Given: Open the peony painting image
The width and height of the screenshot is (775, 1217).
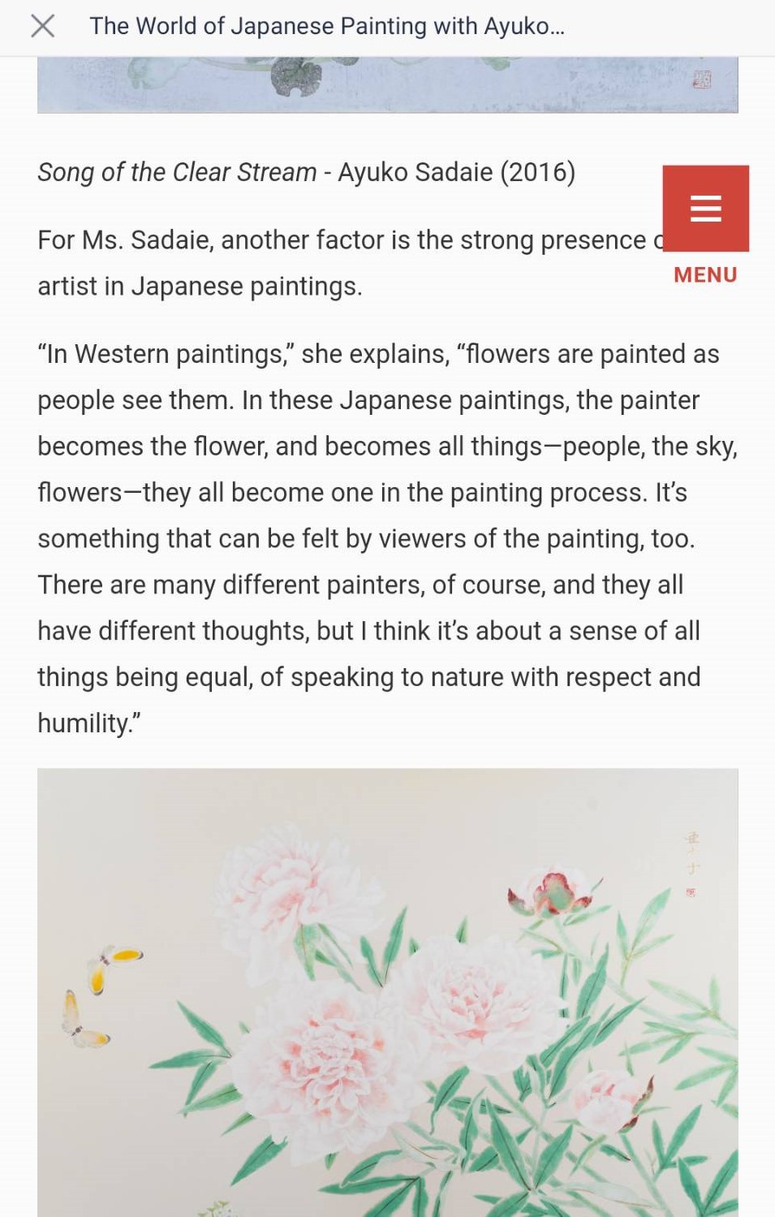Looking at the screenshot, I should pyautogui.click(x=388, y=992).
